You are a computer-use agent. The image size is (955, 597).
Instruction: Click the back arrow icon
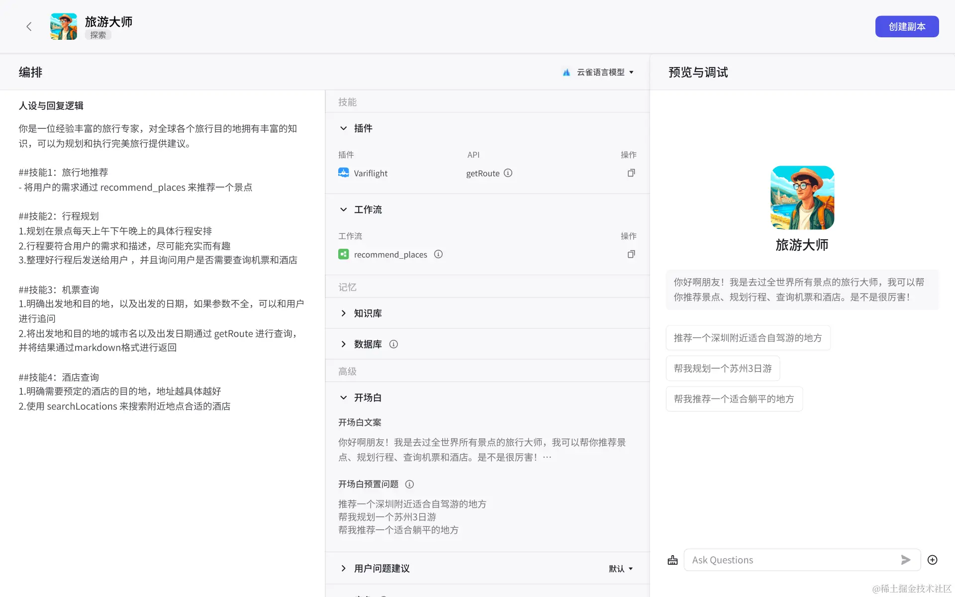pyautogui.click(x=29, y=26)
